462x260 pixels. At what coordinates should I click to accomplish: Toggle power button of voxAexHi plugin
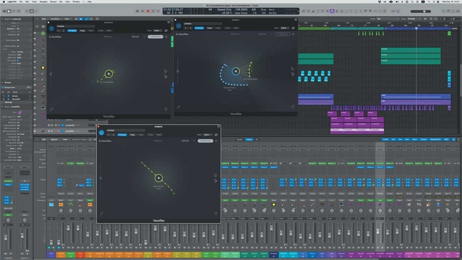click(52, 29)
